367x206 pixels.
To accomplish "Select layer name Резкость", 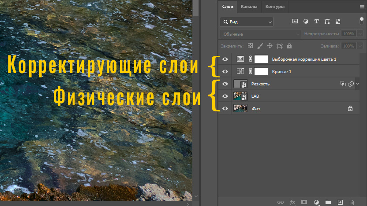I will pyautogui.click(x=261, y=84).
